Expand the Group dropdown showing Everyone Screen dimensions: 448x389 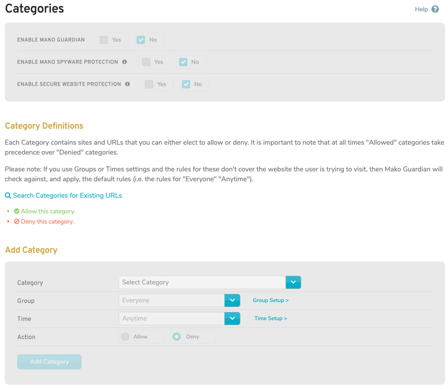point(232,300)
